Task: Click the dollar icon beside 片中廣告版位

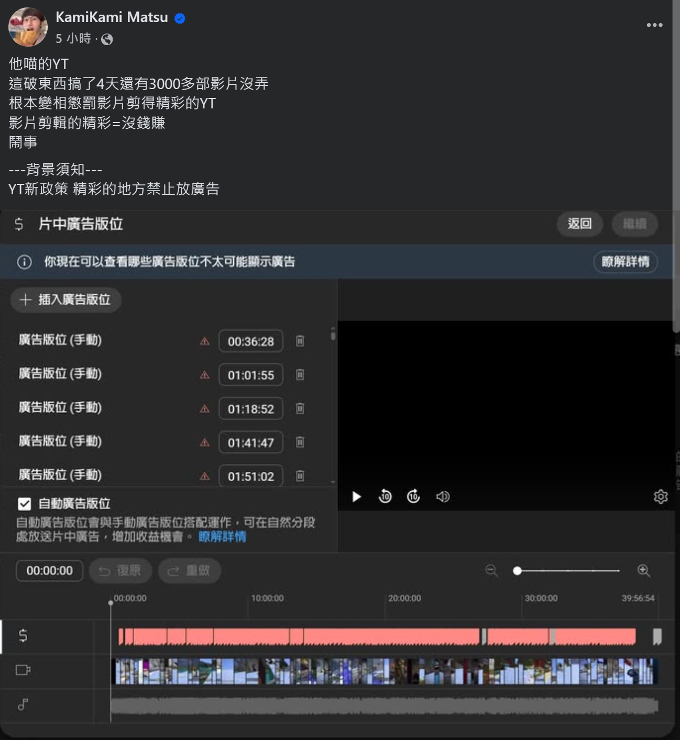Action: [19, 225]
